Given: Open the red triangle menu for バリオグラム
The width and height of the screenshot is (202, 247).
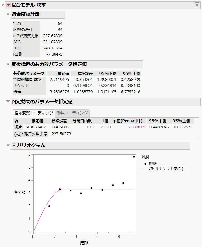Looking at the screenshot, I should (14, 146).
